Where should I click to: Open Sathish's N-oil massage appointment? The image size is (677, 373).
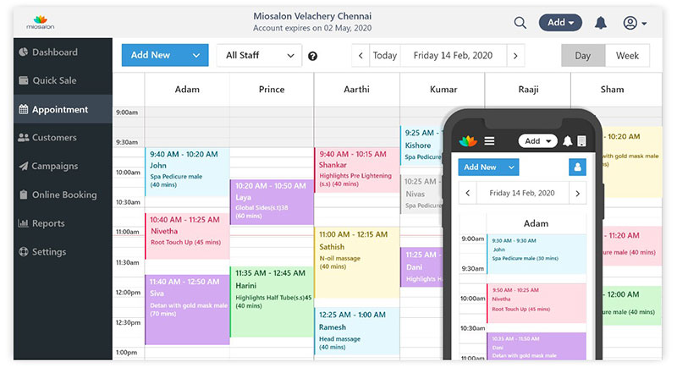[x=356, y=262]
